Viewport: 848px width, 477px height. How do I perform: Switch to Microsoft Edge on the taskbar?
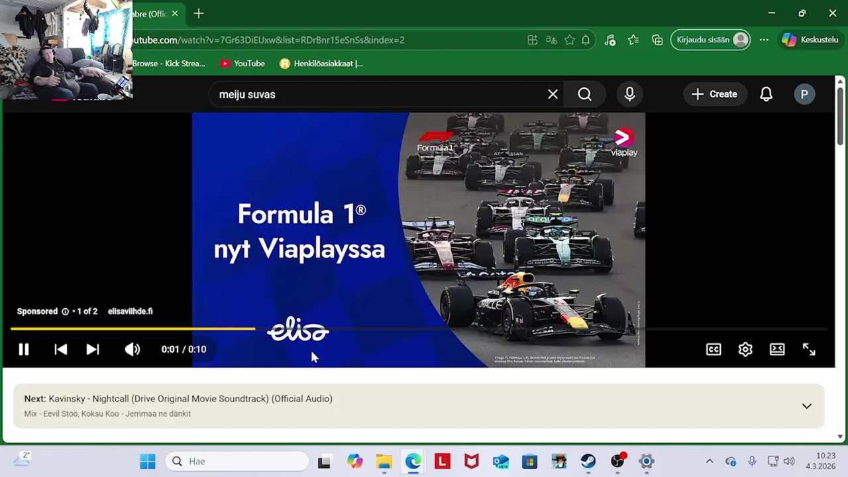pyautogui.click(x=413, y=461)
